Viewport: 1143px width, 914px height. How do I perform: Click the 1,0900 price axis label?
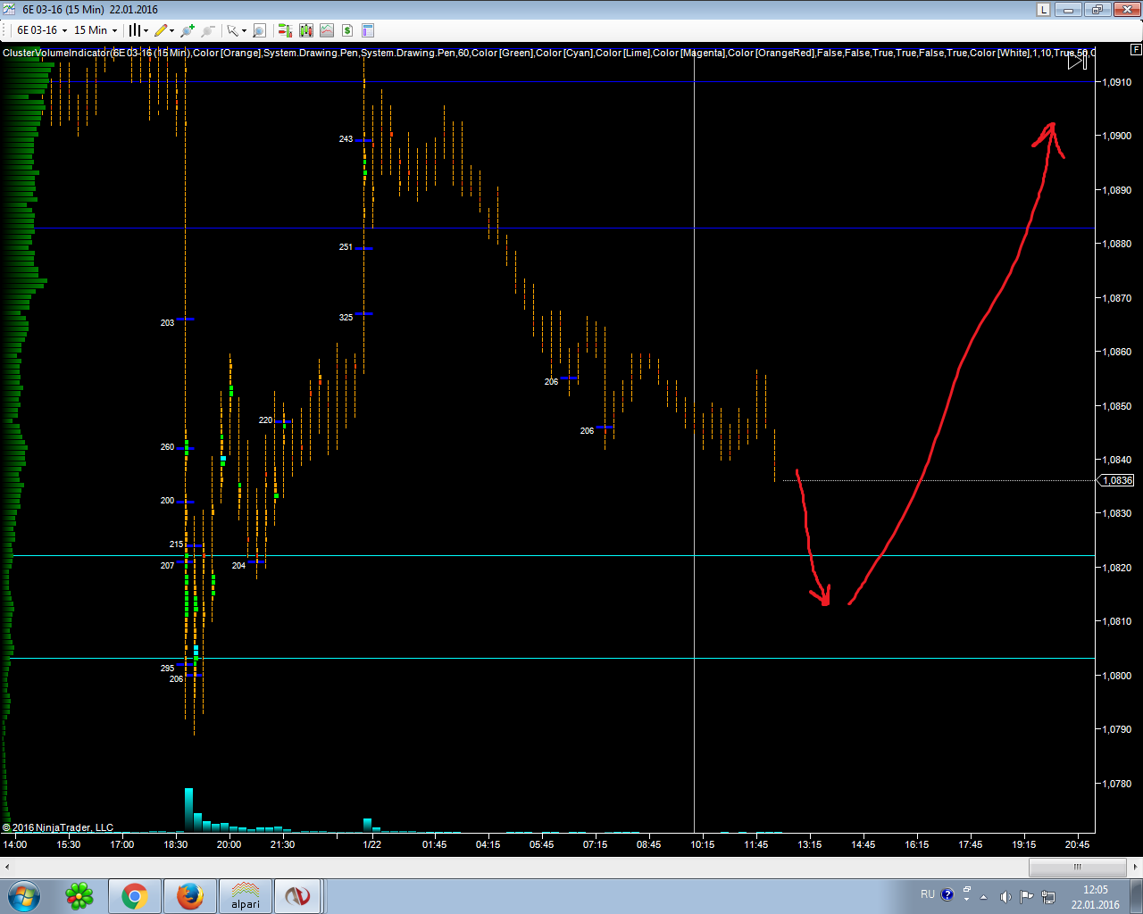coord(1116,136)
